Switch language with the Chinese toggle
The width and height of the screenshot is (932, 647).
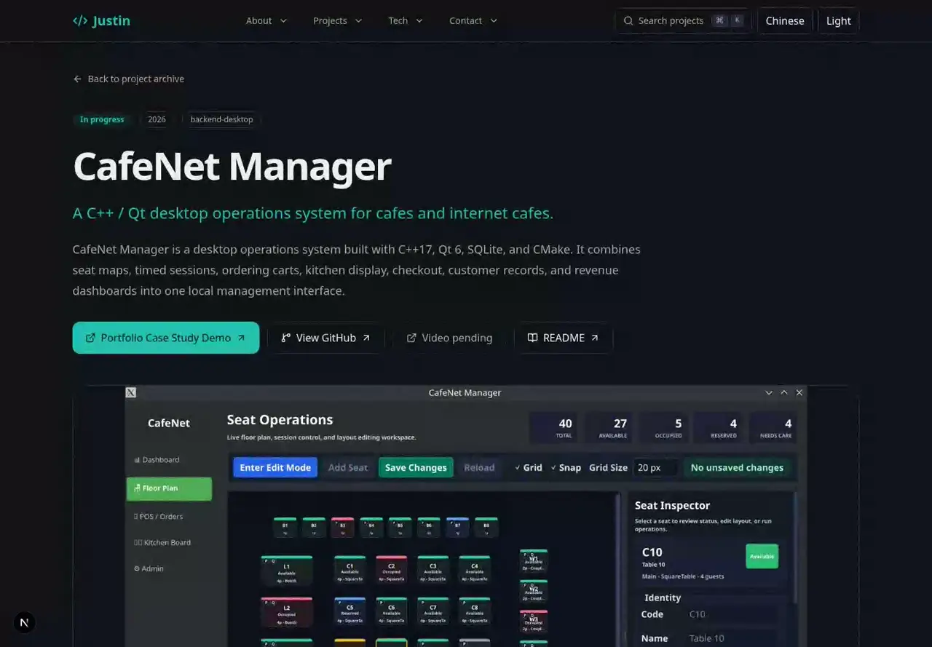(785, 20)
